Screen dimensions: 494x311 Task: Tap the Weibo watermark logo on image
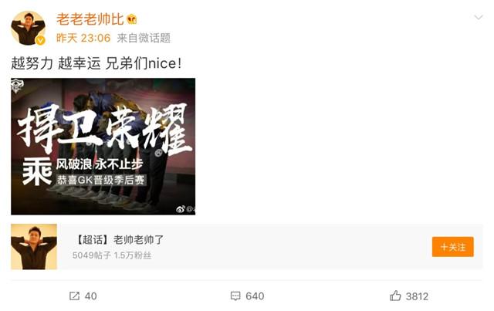181,208
